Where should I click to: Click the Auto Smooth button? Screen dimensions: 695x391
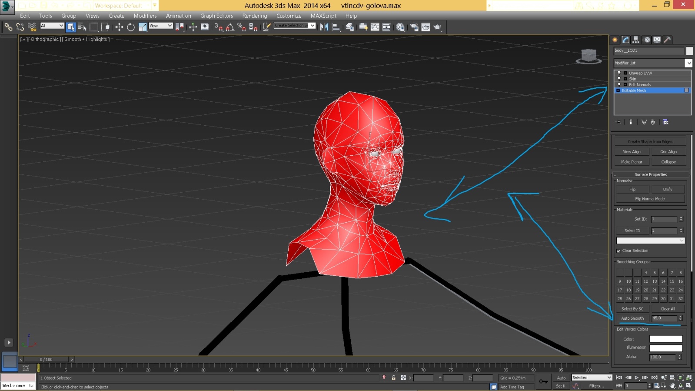(x=632, y=318)
